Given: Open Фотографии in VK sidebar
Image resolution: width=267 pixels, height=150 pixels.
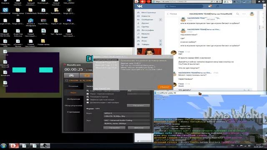Looking at the screenshot, I should pos(147,30).
